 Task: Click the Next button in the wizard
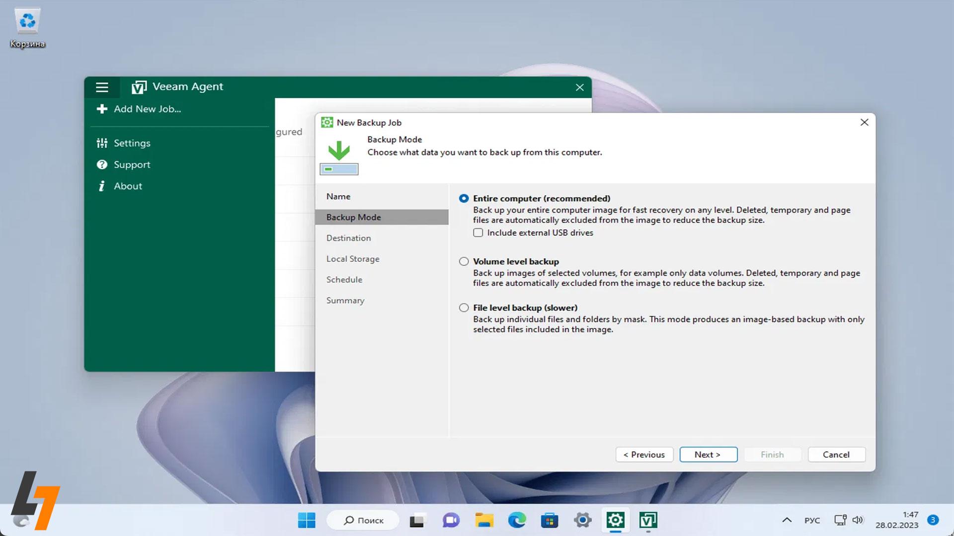coord(709,454)
